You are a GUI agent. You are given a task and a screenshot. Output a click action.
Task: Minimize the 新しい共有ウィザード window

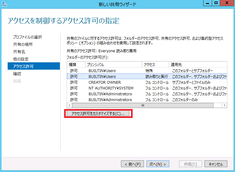tap(207, 3)
